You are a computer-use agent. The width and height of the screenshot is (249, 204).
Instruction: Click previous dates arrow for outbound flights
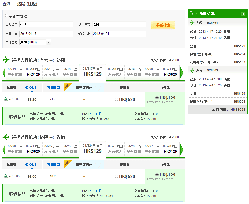tap(4, 73)
